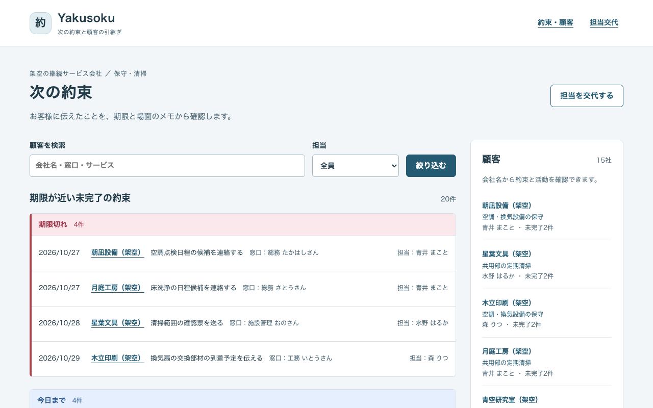The height and width of the screenshot is (408, 653).
Task: Open 月庭工房（架空） link in the overdue list
Action: (x=118, y=288)
